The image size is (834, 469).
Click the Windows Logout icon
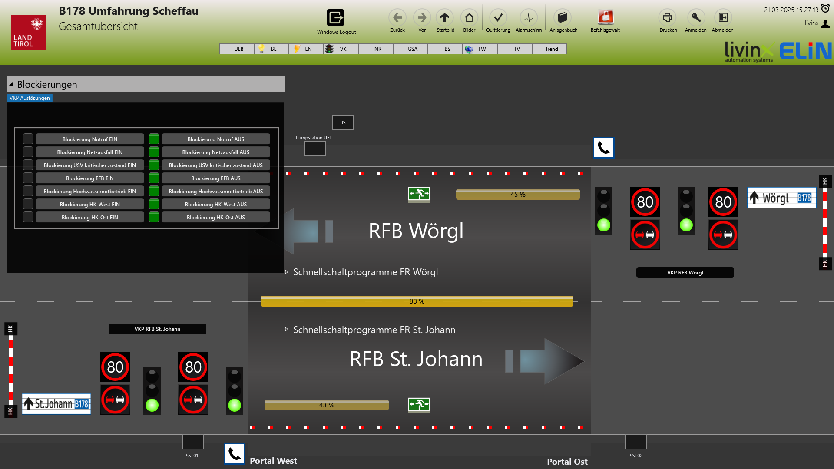click(335, 18)
